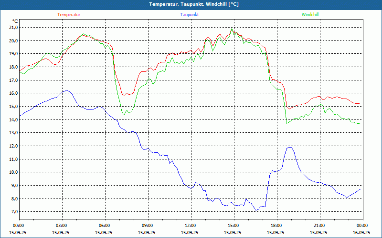Click the 09:00 time axis label
382x238 pixels.
[148, 226]
